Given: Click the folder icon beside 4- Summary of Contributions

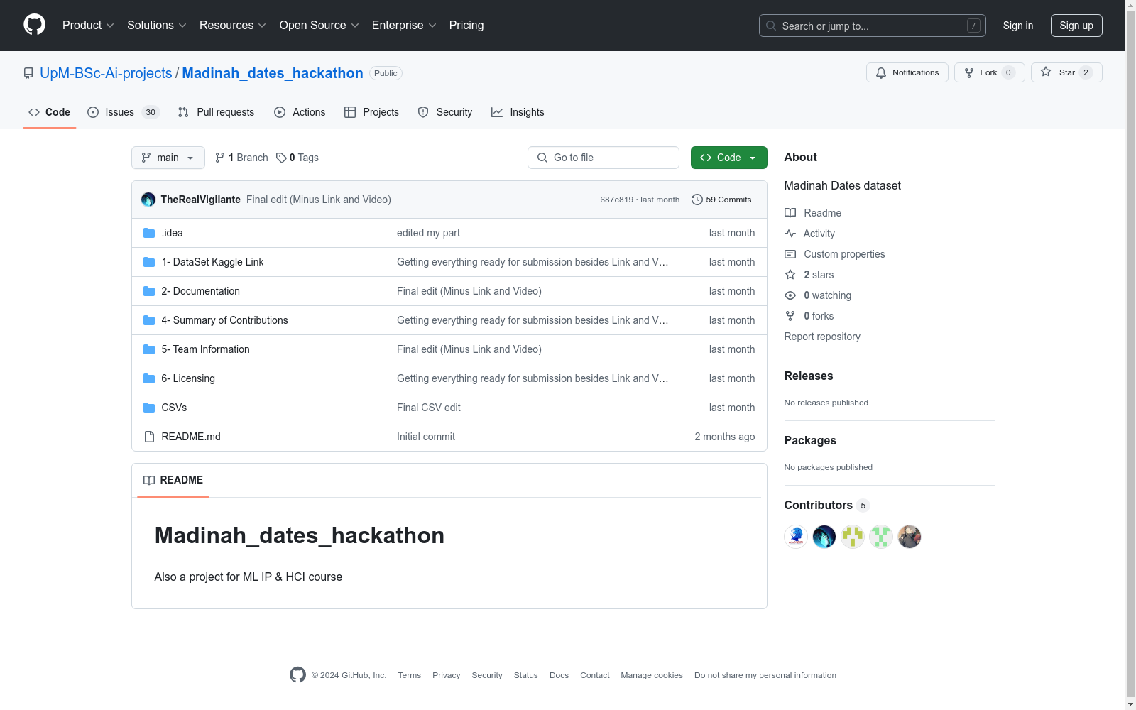Looking at the screenshot, I should pyautogui.click(x=149, y=320).
